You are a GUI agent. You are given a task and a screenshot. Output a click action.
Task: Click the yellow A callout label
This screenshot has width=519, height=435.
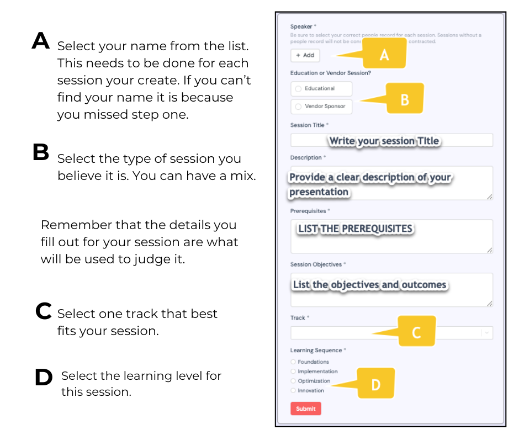384,54
